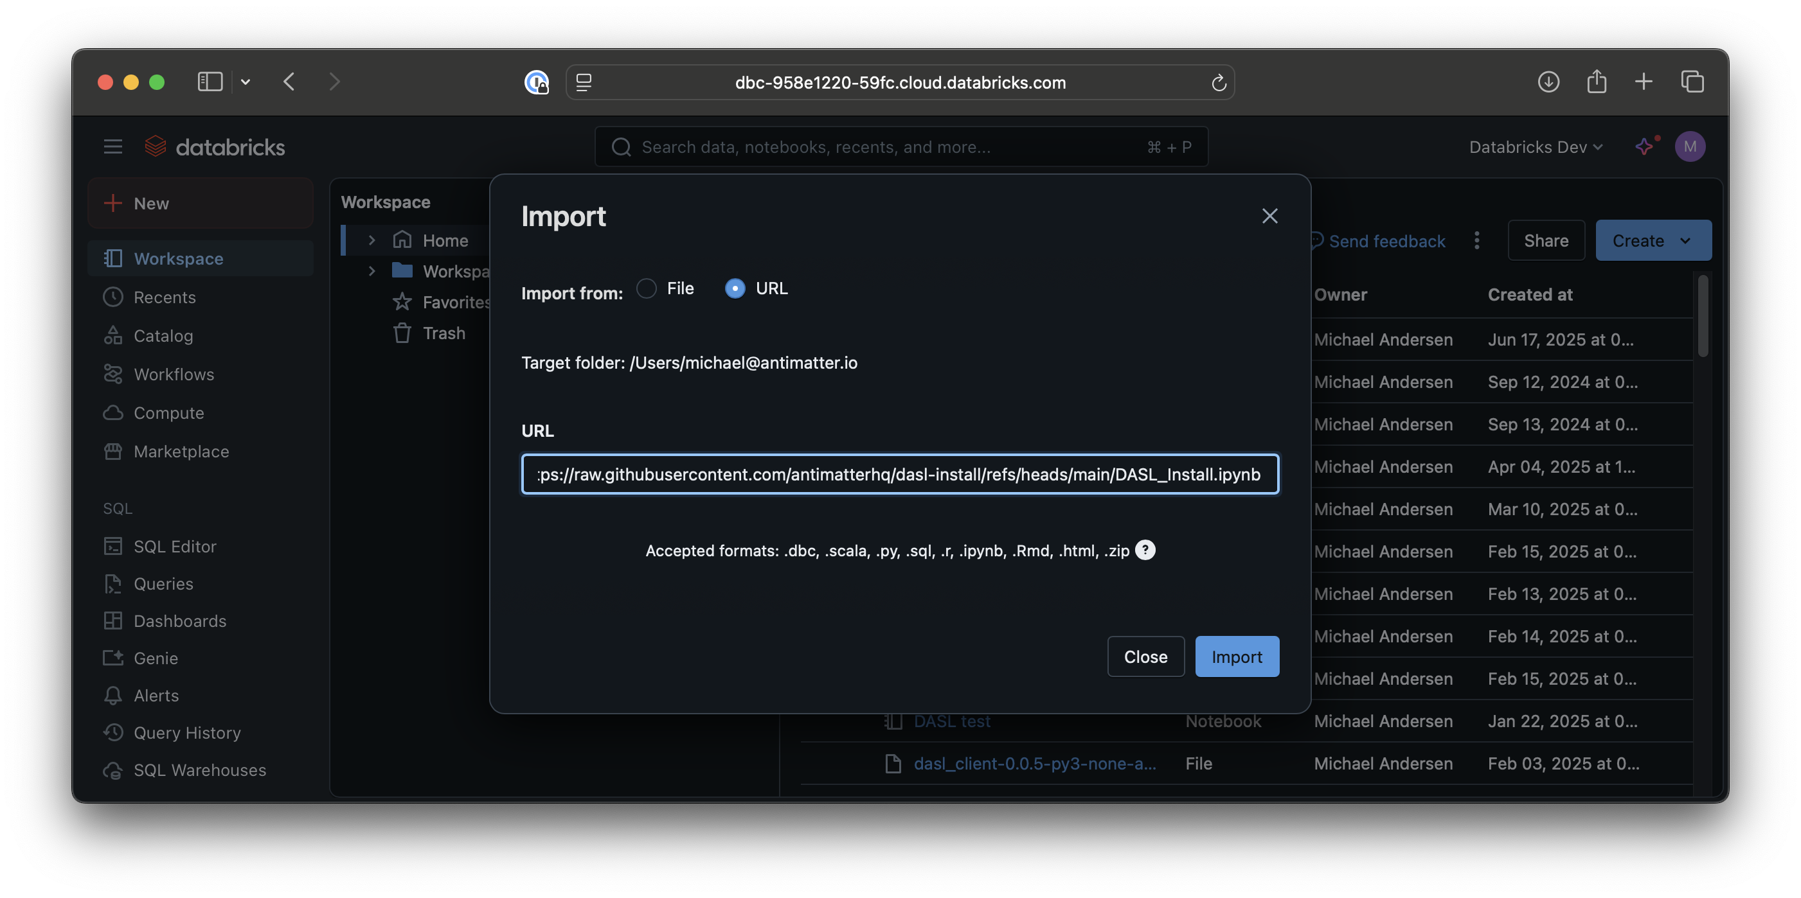Viewport: 1801px width, 898px height.
Task: Click the Recents clock icon
Action: coord(112,297)
